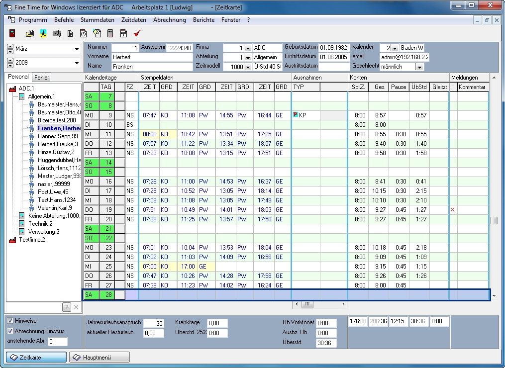The height and width of the screenshot is (368, 505).
Task: Uncheck the Hinweise checkbox
Action: coord(10,321)
